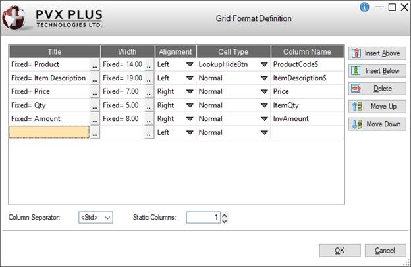The width and height of the screenshot is (411, 267).
Task: Decrease the Static Columns value
Action: [x=224, y=220]
